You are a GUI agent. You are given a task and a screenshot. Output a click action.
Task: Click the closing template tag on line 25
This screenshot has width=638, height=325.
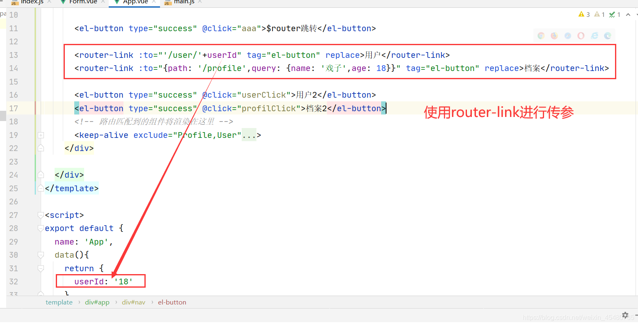72,188
